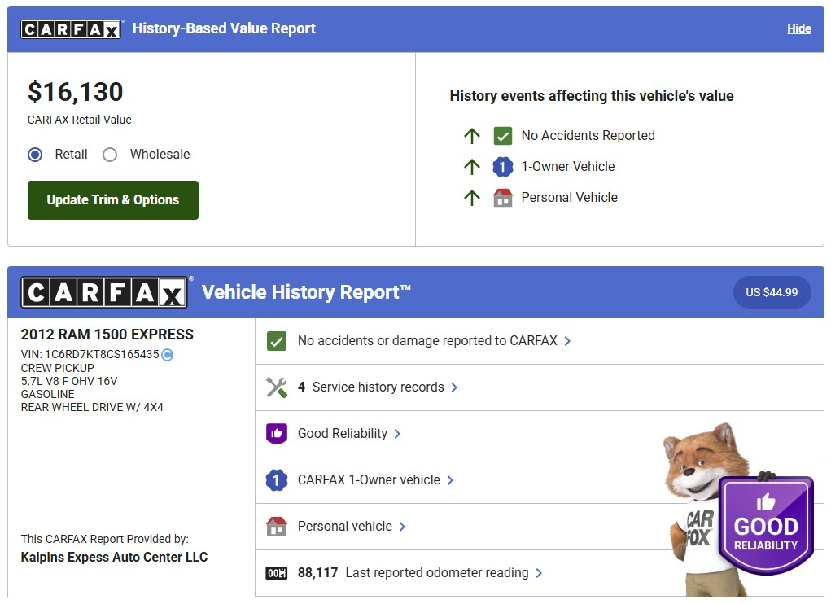Image resolution: width=831 pixels, height=604 pixels.
Task: Expand the Last reported odometer reading chevron
Action: [x=539, y=573]
